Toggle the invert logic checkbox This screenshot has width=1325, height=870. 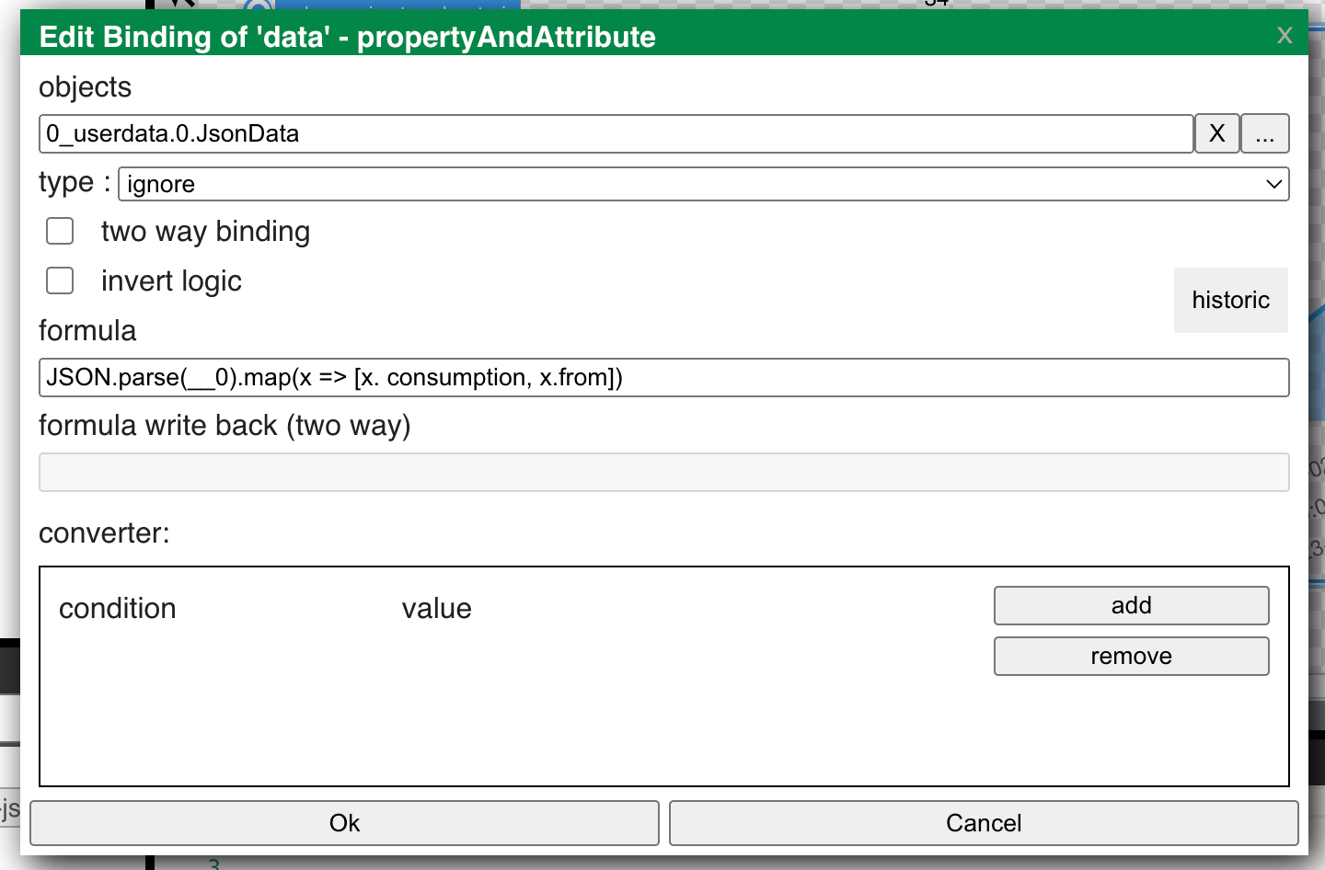(x=60, y=280)
